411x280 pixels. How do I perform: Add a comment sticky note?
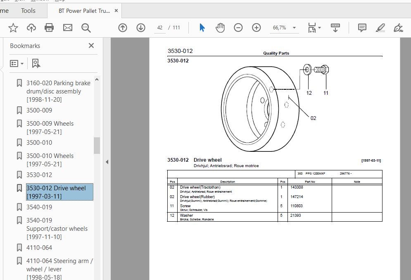point(362,28)
